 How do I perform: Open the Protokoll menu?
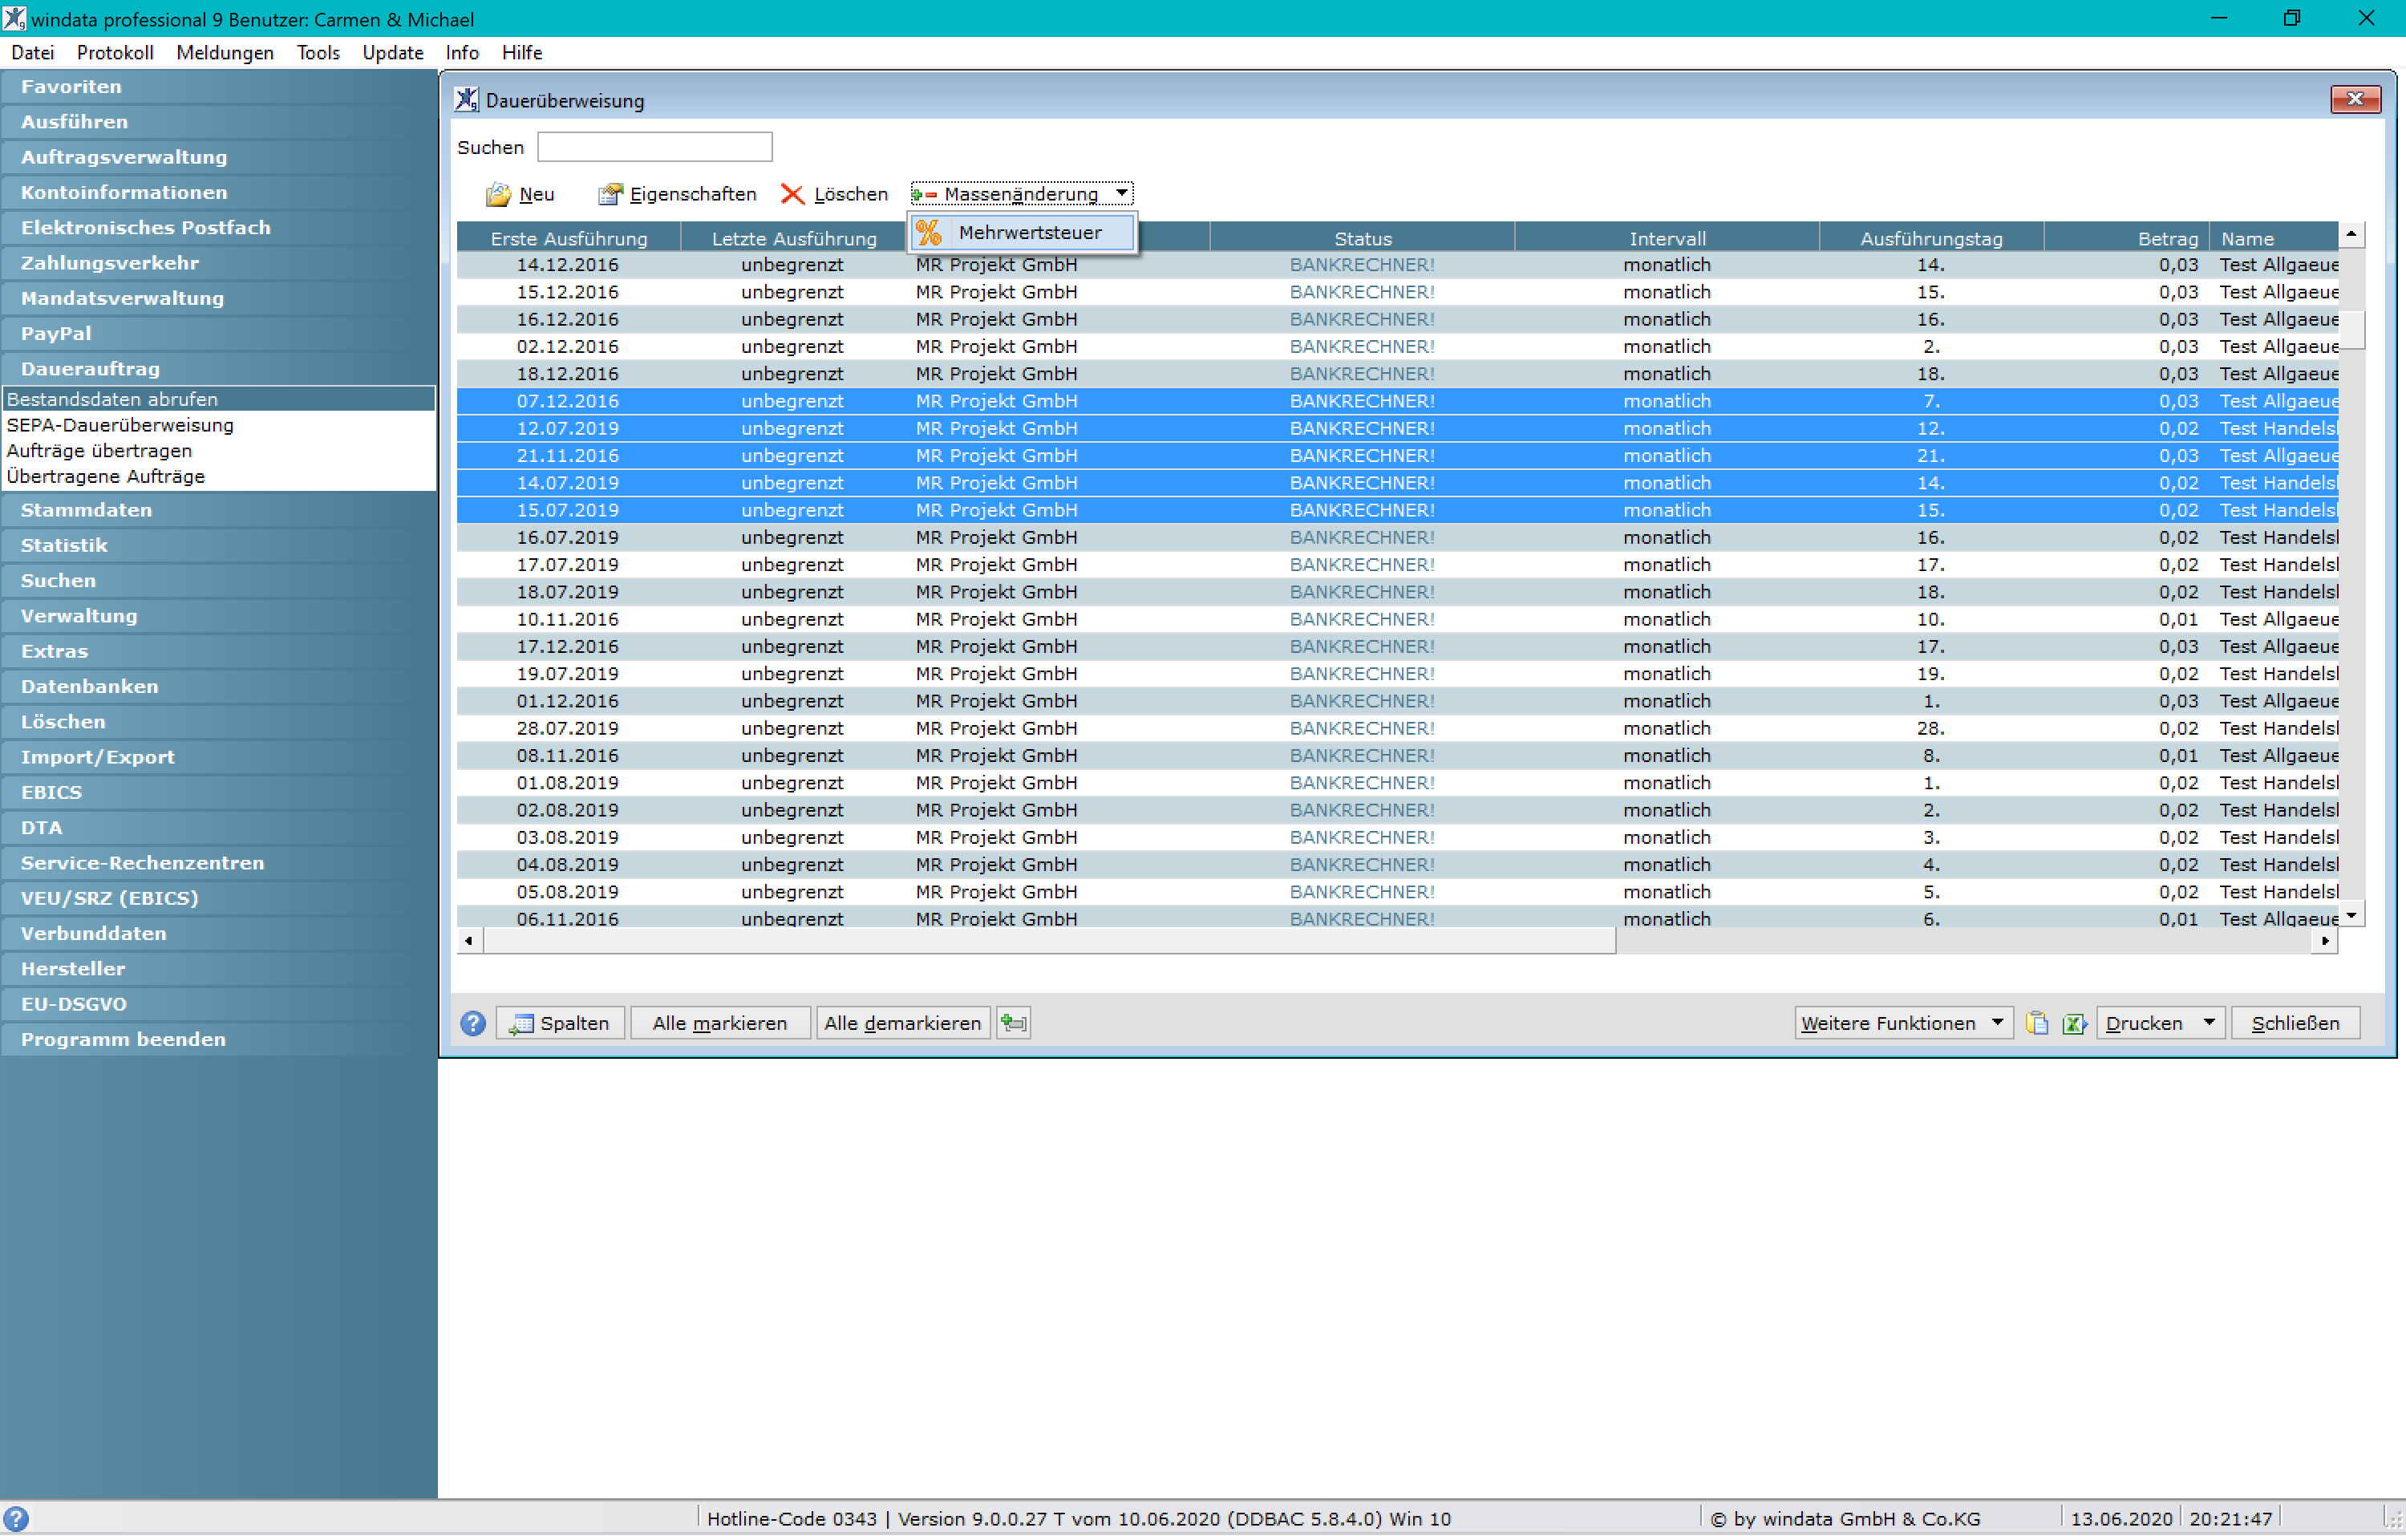pyautogui.click(x=115, y=53)
